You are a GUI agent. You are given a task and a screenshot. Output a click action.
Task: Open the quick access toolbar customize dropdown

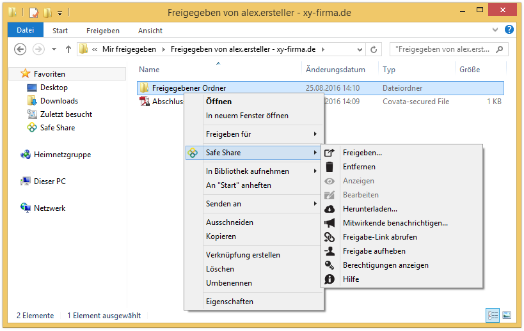tap(60, 13)
